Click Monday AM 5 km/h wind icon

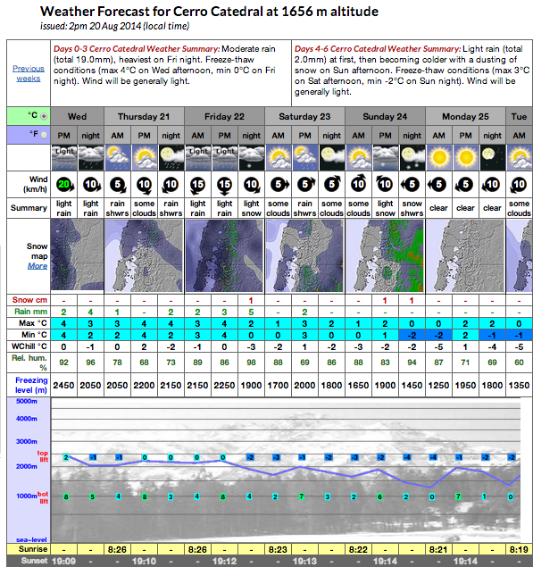437,185
